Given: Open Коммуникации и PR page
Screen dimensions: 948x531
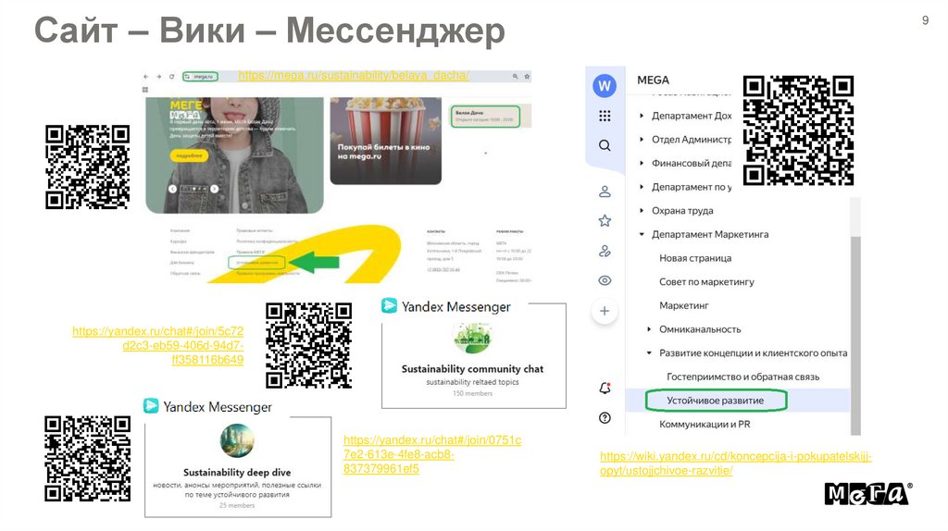Looking at the screenshot, I should (705, 424).
